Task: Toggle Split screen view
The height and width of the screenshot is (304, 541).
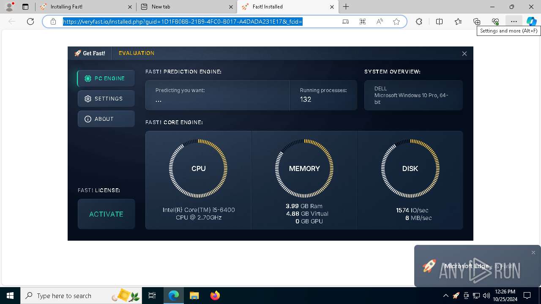Action: (439, 22)
